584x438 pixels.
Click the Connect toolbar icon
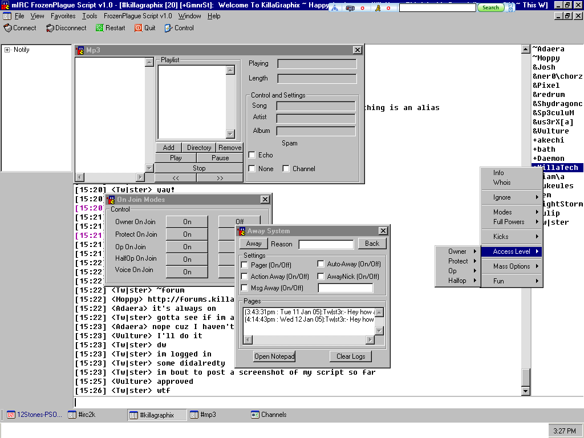coord(8,28)
